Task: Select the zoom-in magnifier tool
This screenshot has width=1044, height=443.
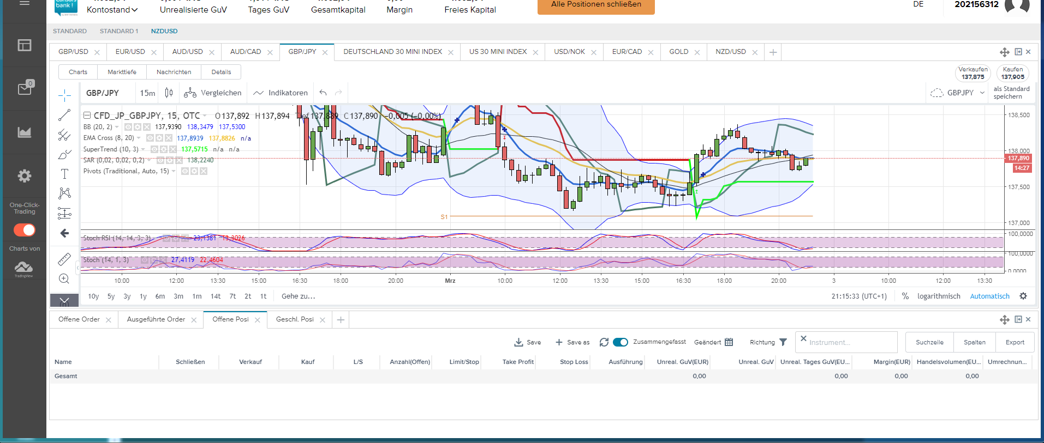Action: pyautogui.click(x=64, y=279)
